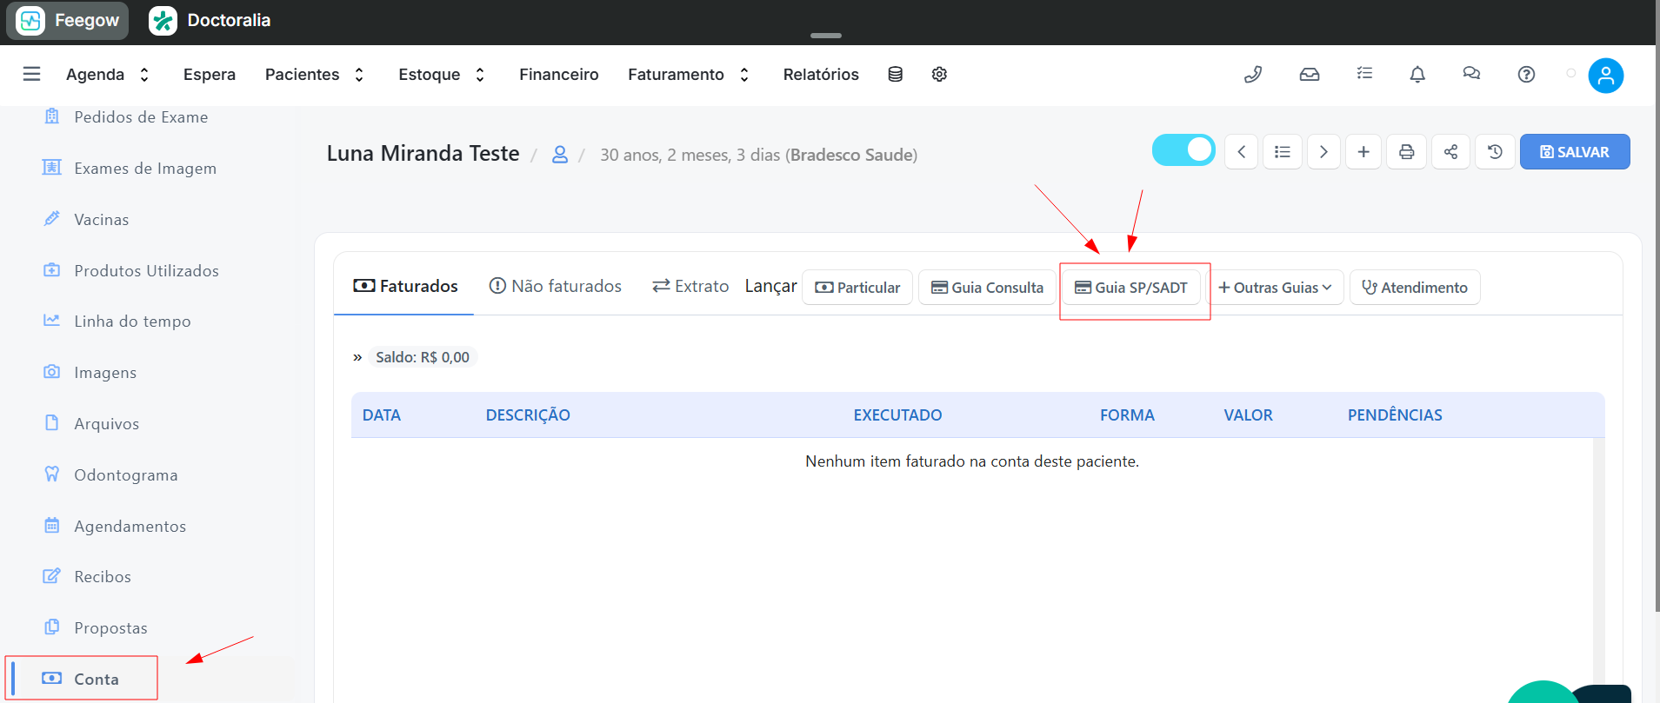The width and height of the screenshot is (1660, 703).
Task: Click the share icon
Action: tap(1450, 152)
